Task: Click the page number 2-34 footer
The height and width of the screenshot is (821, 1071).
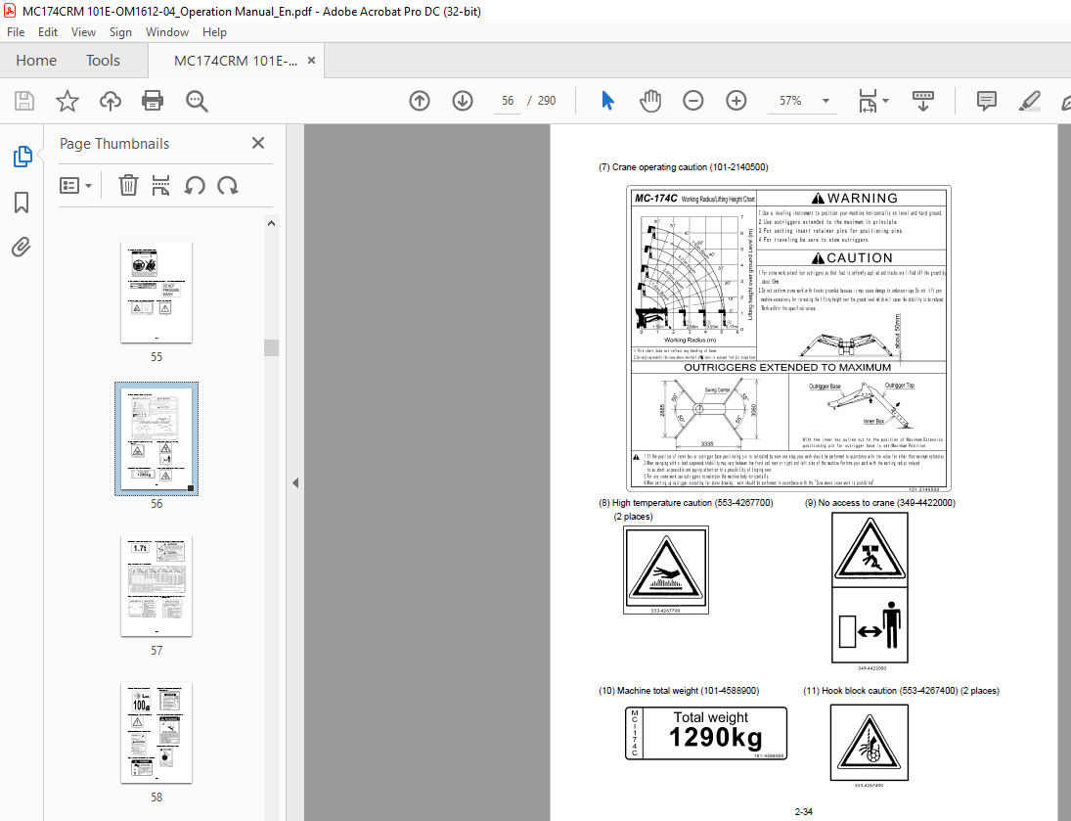Action: coord(803,812)
